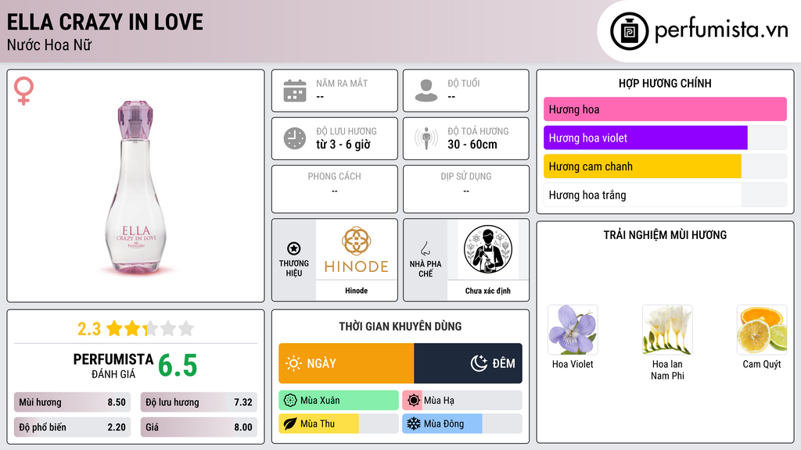Click the calendar icon beside Năm ra mắt
The height and width of the screenshot is (450, 801).
(295, 91)
